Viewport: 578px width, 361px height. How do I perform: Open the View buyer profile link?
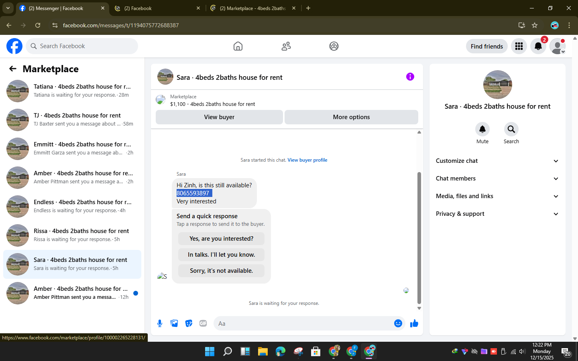pos(307,160)
